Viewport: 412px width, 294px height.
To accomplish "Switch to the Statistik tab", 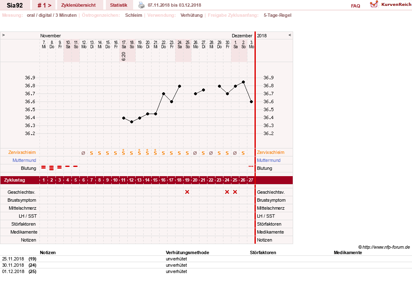I will point(118,5).
